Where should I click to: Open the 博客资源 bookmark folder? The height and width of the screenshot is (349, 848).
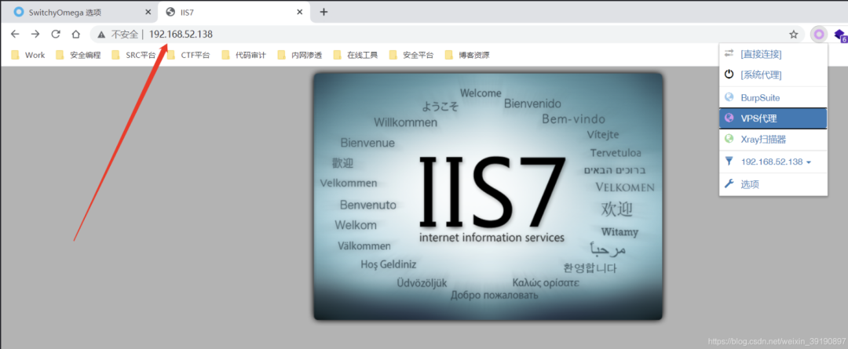(466, 55)
